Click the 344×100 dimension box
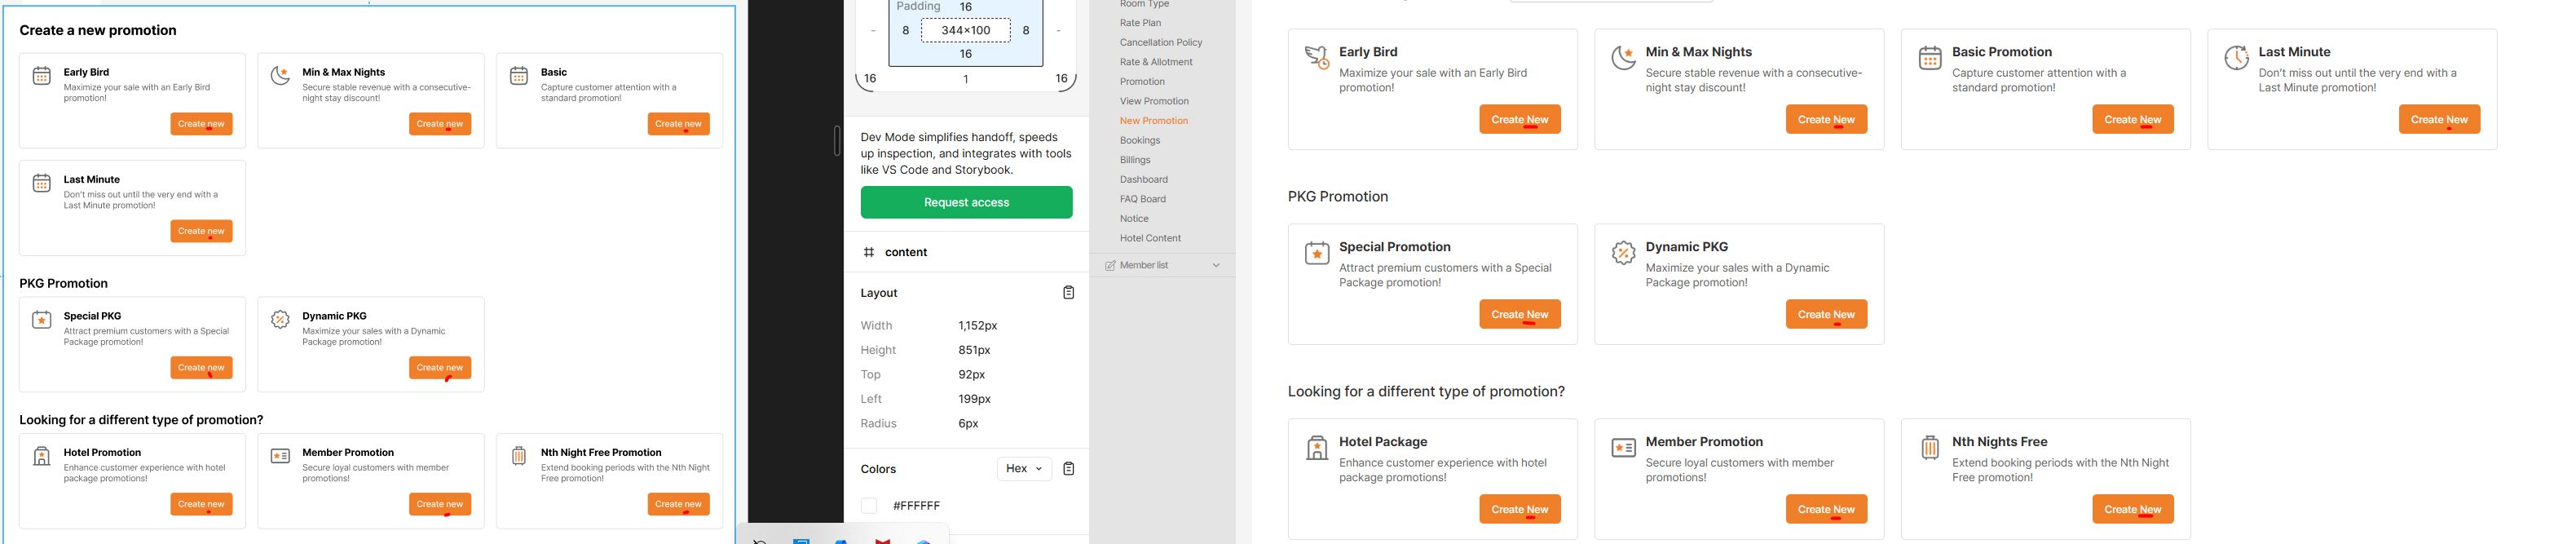This screenshot has height=544, width=2576. coord(965,30)
